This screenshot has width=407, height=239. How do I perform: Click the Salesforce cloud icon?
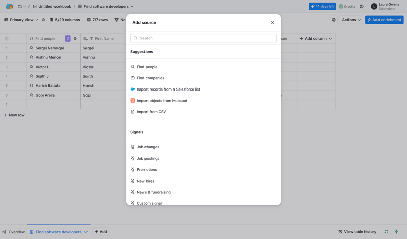click(x=133, y=89)
